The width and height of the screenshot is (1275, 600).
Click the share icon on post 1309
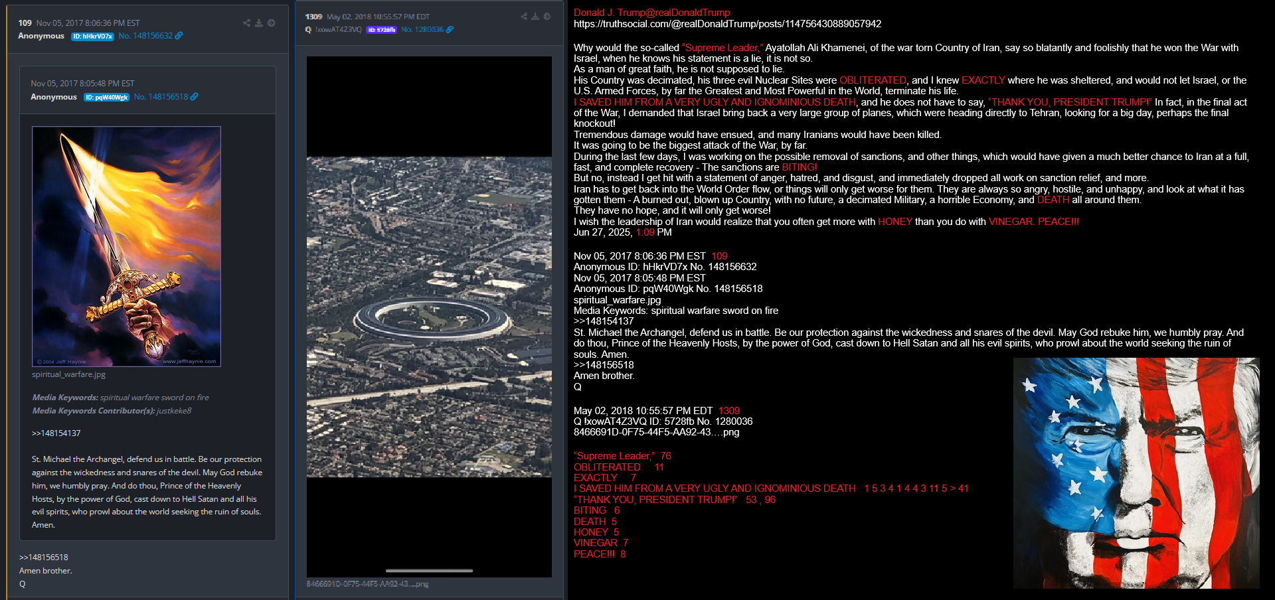(x=524, y=17)
